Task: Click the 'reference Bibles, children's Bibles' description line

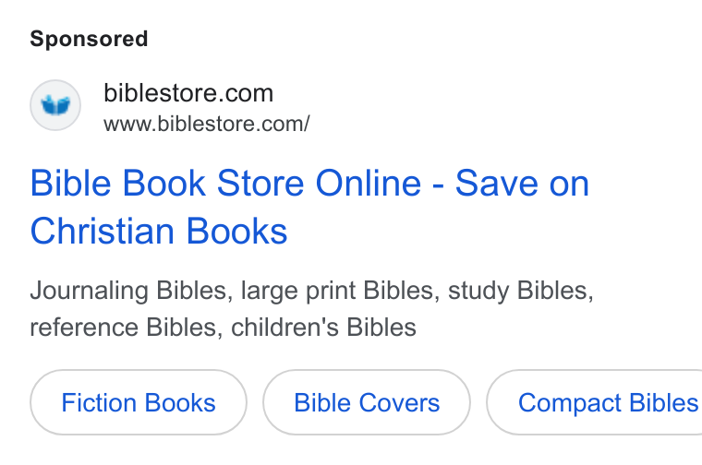Action: pos(223,328)
